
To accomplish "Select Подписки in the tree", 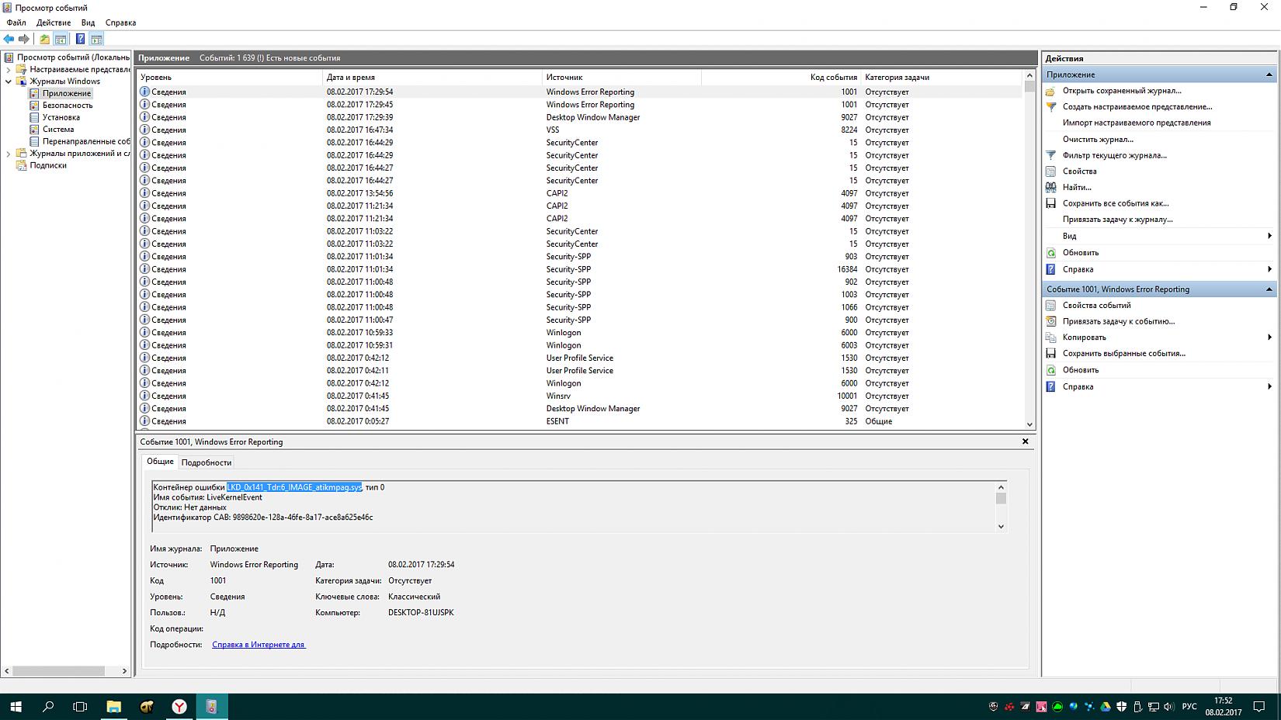I will tap(48, 165).
